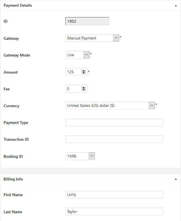Collapse the Payment Details panel arrow
Image resolution: width=181 pixels, height=221 pixels.
tap(176, 6)
